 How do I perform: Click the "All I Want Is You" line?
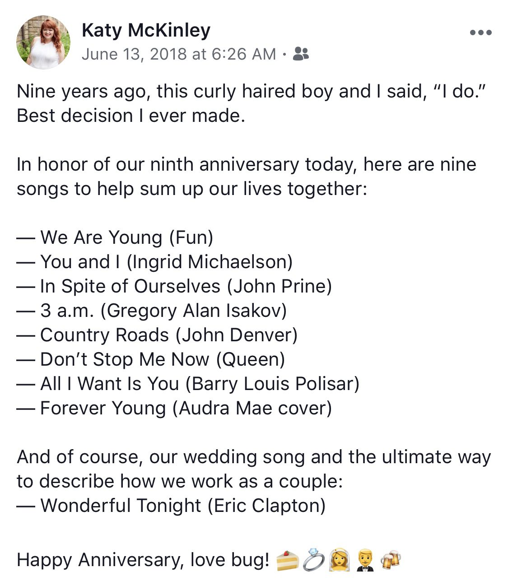pyautogui.click(x=199, y=384)
